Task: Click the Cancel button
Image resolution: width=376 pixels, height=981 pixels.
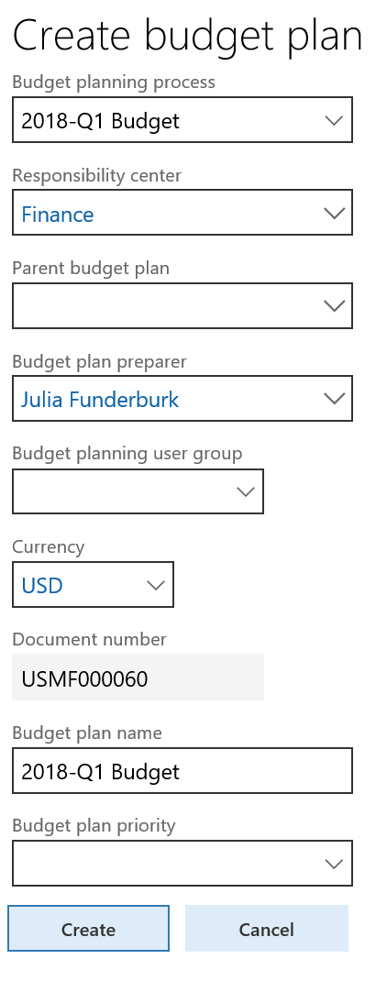Action: tap(267, 929)
